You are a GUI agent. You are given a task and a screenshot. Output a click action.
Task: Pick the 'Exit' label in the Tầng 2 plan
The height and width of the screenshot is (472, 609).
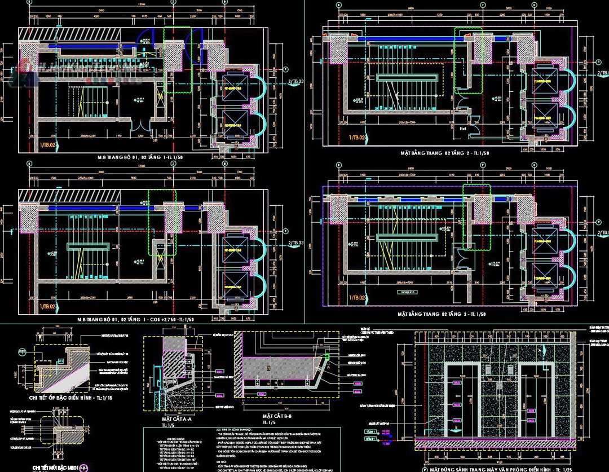(x=464, y=129)
